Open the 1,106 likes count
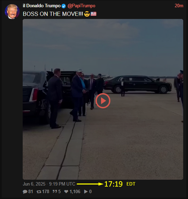The width and height of the screenshot is (188, 199). pyautogui.click(x=75, y=192)
